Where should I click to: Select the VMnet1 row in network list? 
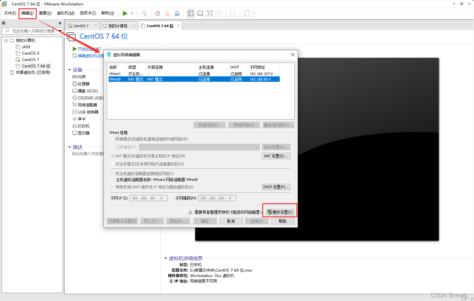[194, 74]
